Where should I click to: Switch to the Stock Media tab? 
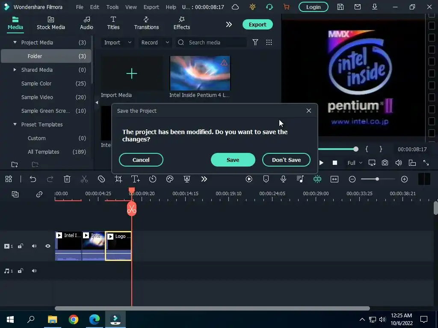click(51, 23)
